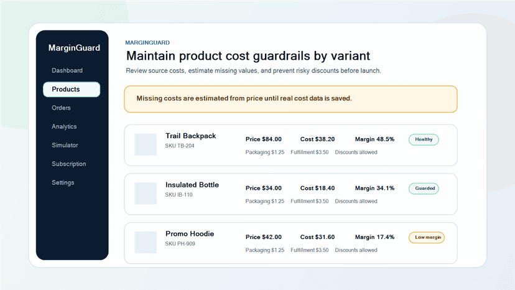The height and width of the screenshot is (290, 515).
Task: Click SKU TB-204 text
Action: 180,146
